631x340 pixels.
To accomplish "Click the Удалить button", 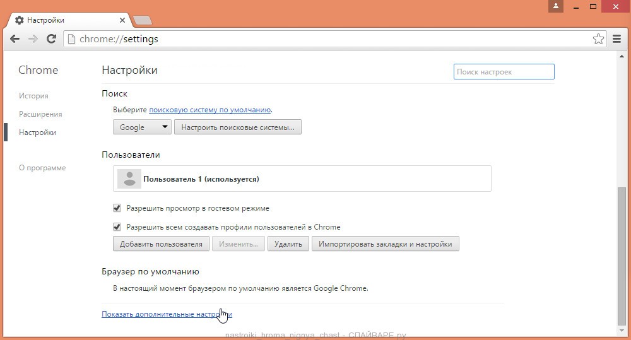I will point(288,244).
